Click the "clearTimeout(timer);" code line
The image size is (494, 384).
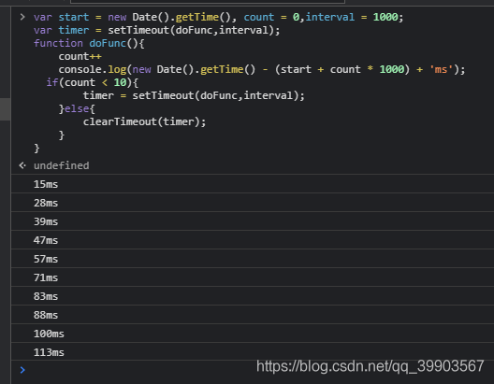(145, 121)
